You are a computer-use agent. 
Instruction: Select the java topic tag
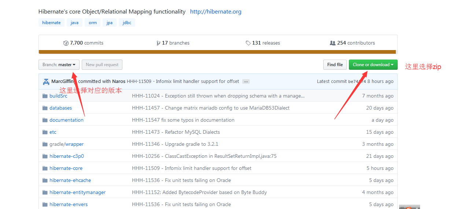tap(74, 23)
